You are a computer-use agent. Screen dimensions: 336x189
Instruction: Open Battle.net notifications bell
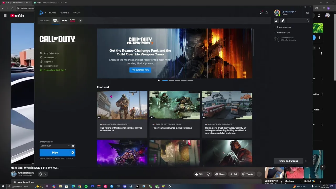pos(266,13)
